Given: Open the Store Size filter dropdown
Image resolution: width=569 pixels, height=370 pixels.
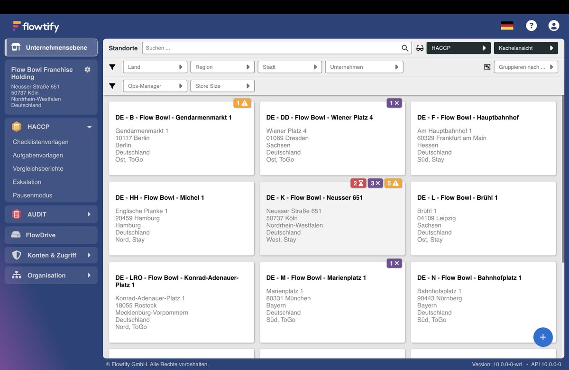Looking at the screenshot, I should pyautogui.click(x=222, y=86).
